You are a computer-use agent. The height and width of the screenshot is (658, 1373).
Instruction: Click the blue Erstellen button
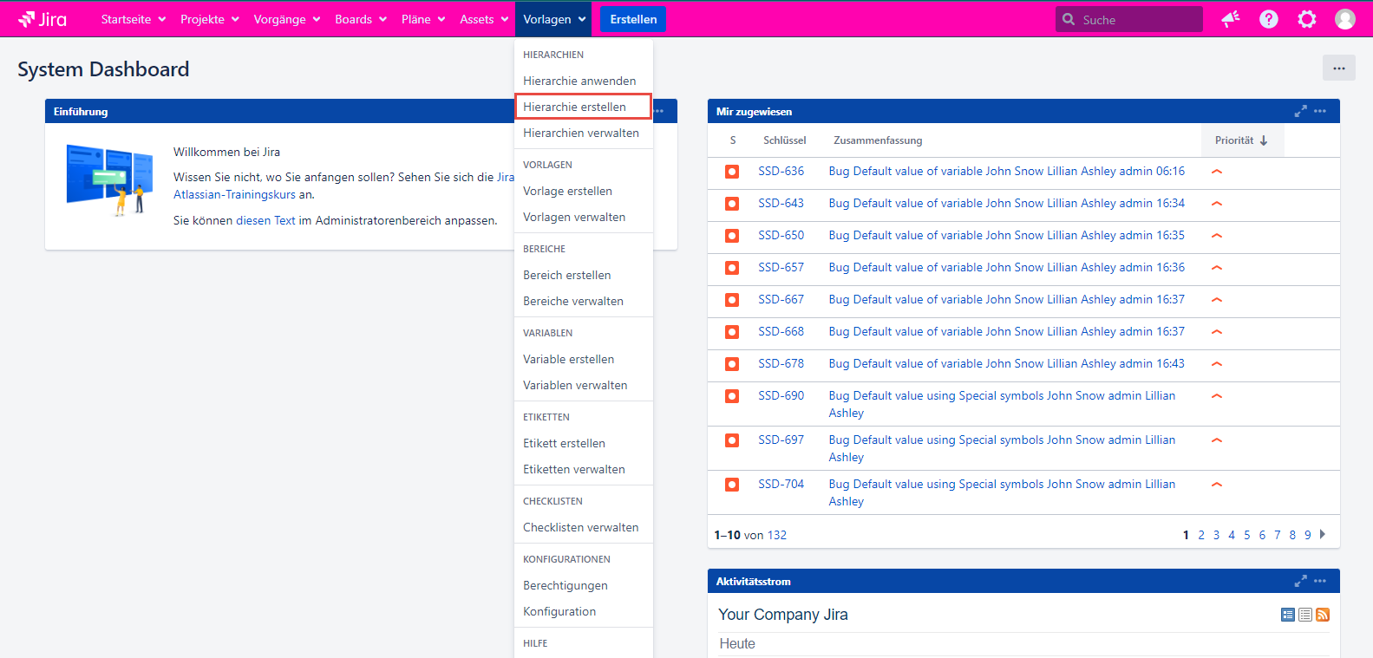coord(633,19)
